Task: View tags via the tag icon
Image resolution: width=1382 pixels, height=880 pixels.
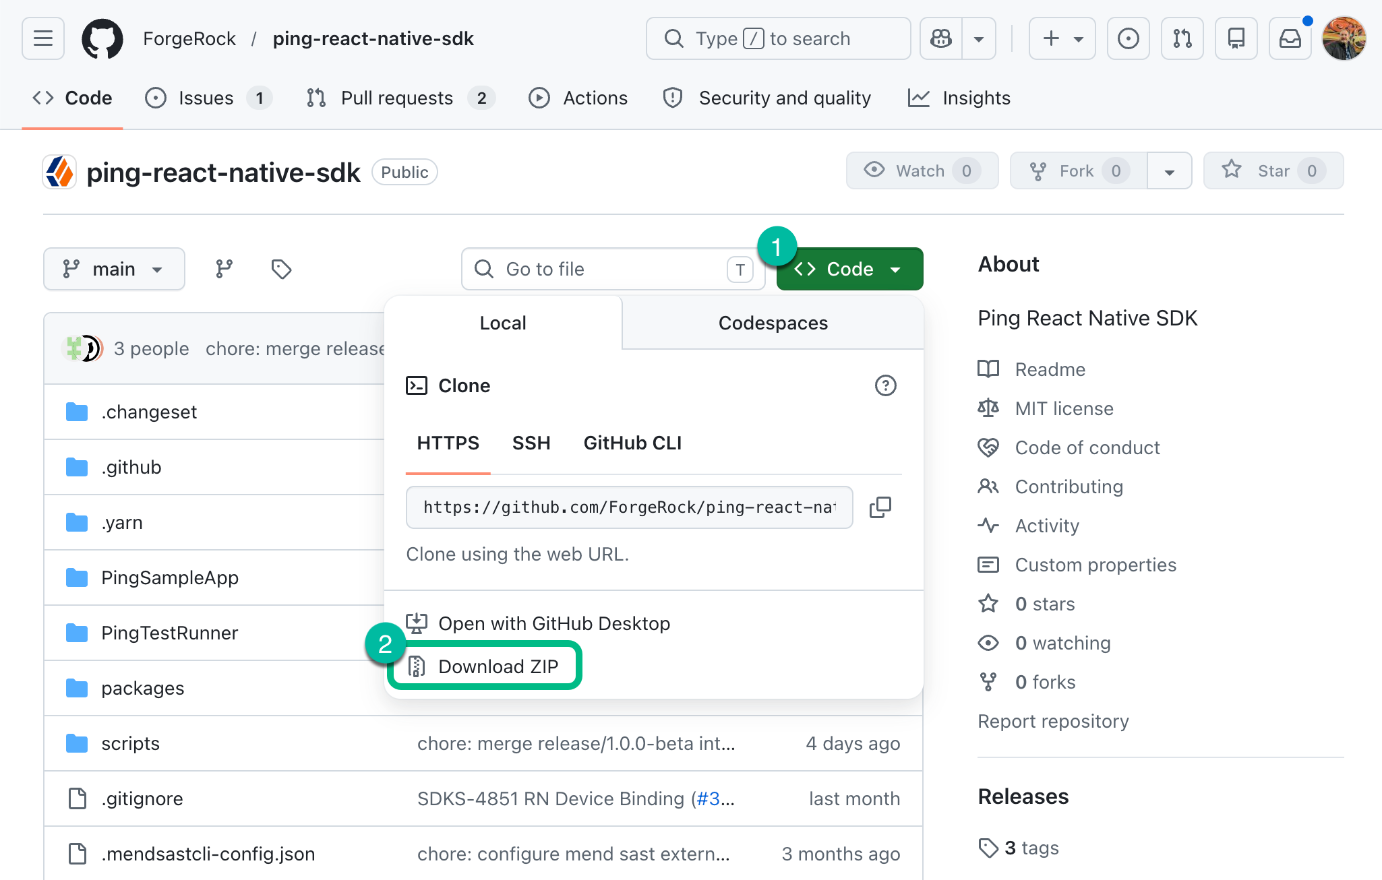Action: (x=281, y=269)
